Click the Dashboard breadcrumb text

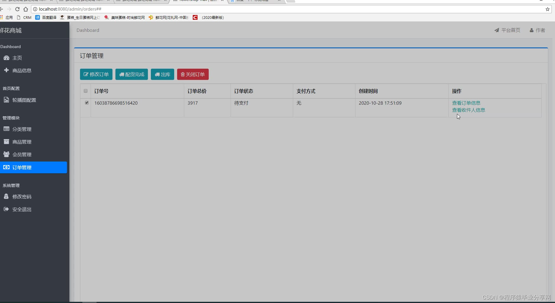coord(88,30)
